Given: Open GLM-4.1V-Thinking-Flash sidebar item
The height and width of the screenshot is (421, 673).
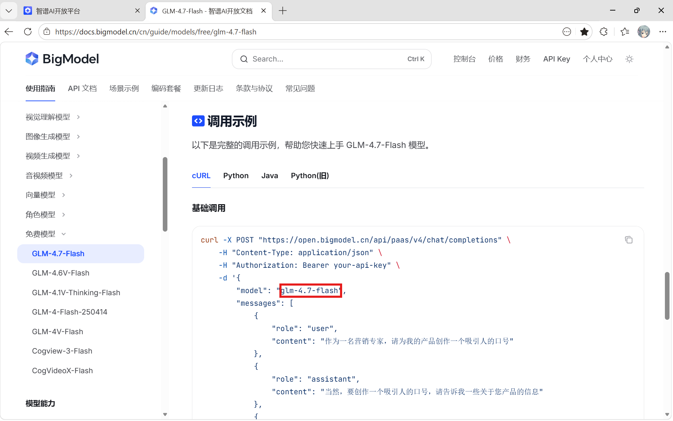Looking at the screenshot, I should click(x=76, y=292).
